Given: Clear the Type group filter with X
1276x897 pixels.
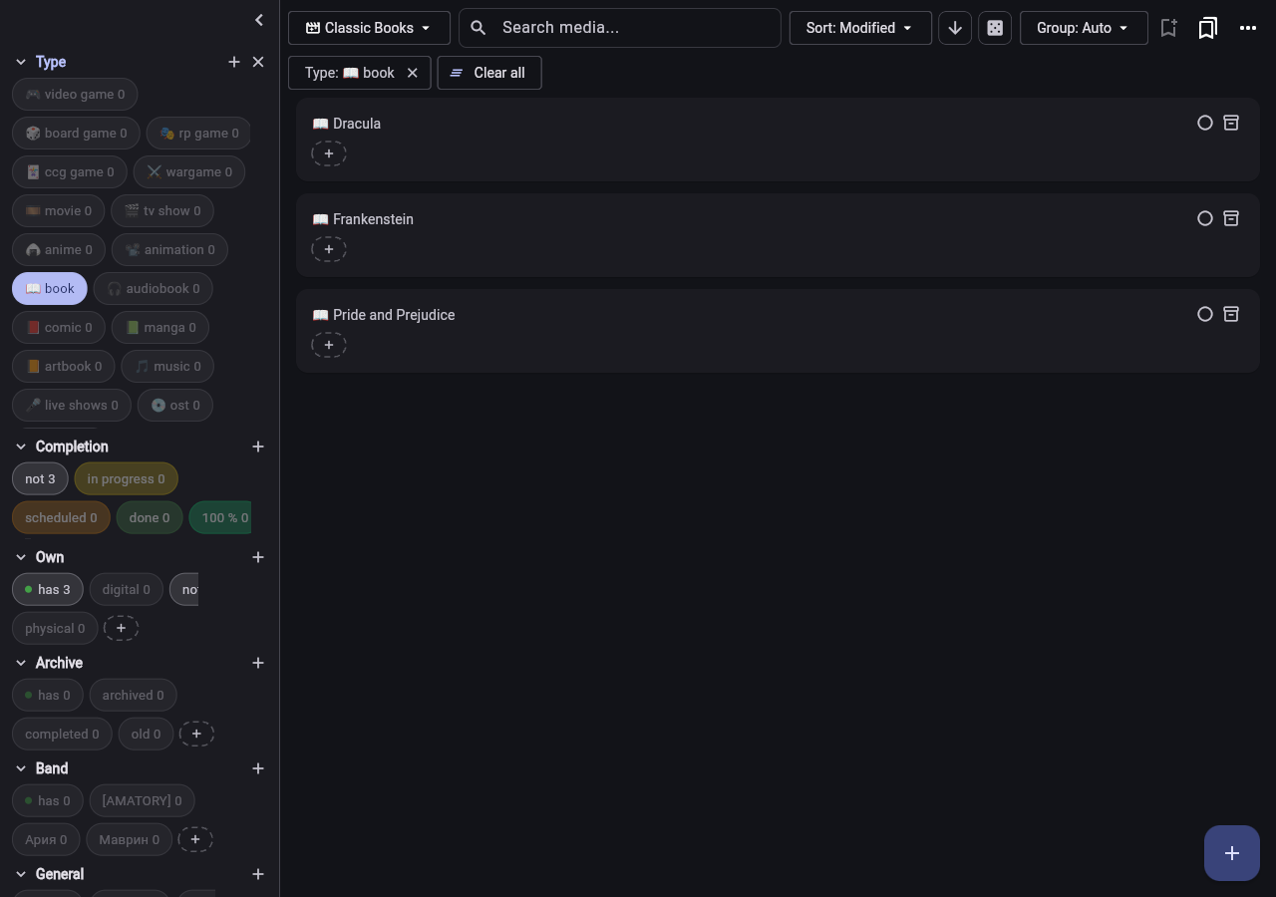Looking at the screenshot, I should tap(258, 62).
